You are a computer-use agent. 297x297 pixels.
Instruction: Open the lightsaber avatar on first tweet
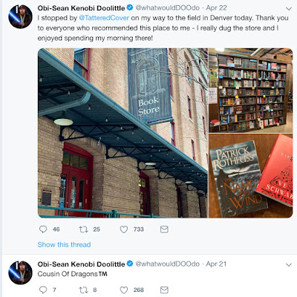20,16
